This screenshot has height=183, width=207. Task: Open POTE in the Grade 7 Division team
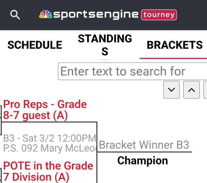pyautogui.click(x=48, y=171)
